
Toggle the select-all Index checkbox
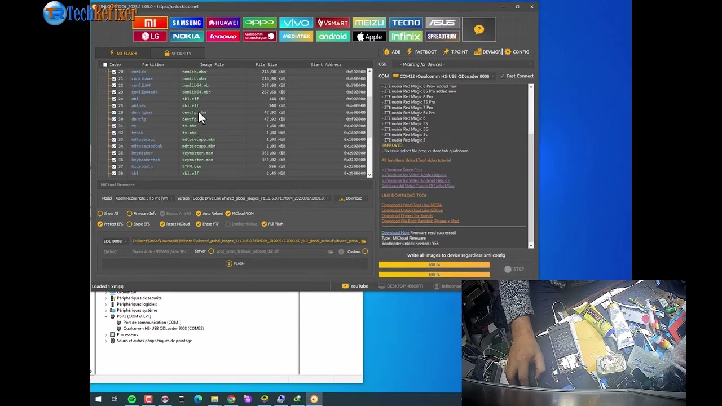(x=105, y=65)
